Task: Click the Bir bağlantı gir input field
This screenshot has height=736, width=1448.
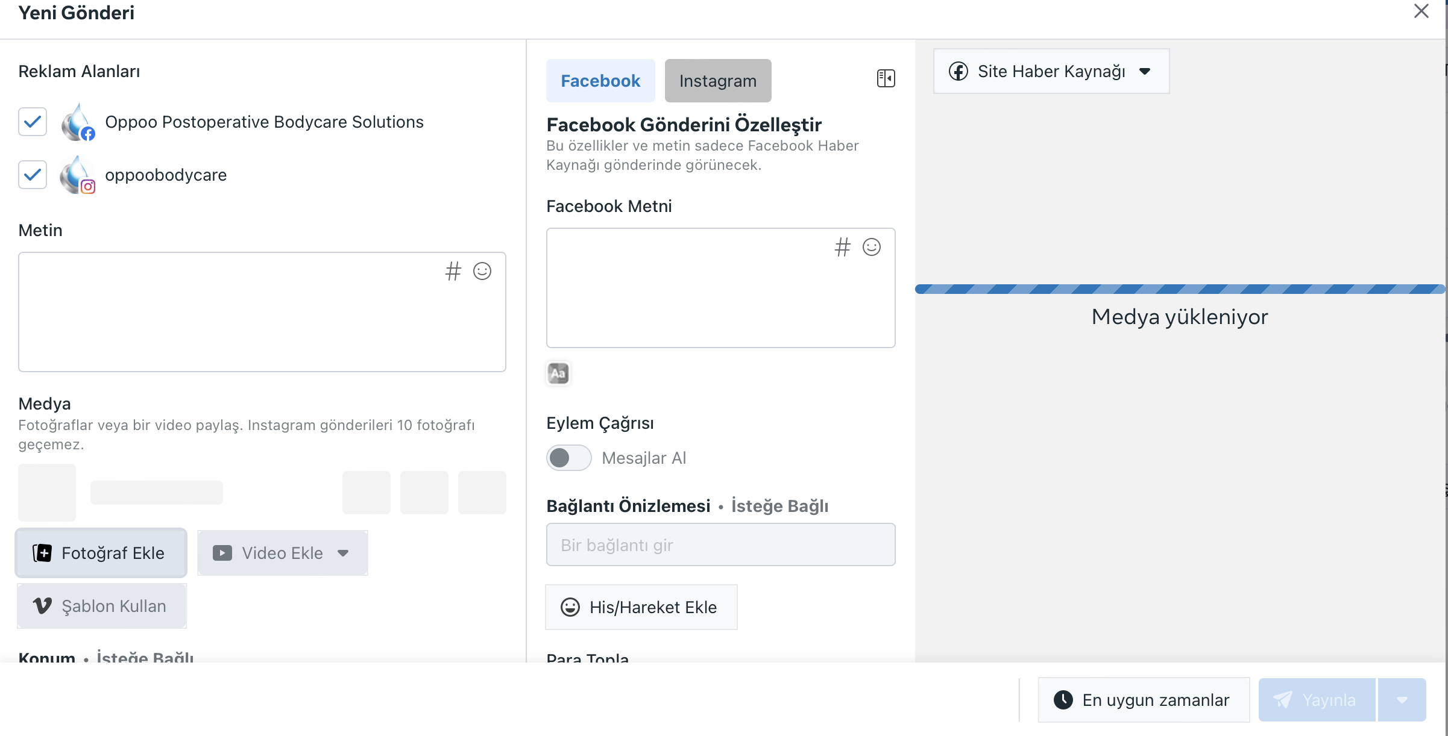Action: [720, 545]
